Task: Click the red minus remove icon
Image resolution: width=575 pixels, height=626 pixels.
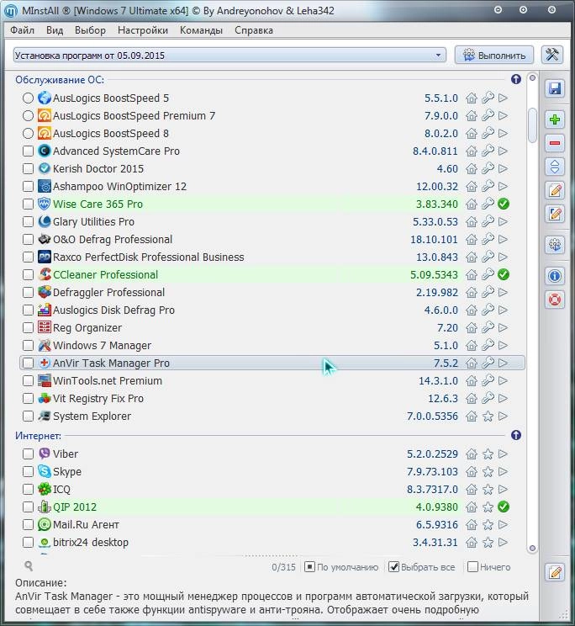Action: click(x=555, y=143)
